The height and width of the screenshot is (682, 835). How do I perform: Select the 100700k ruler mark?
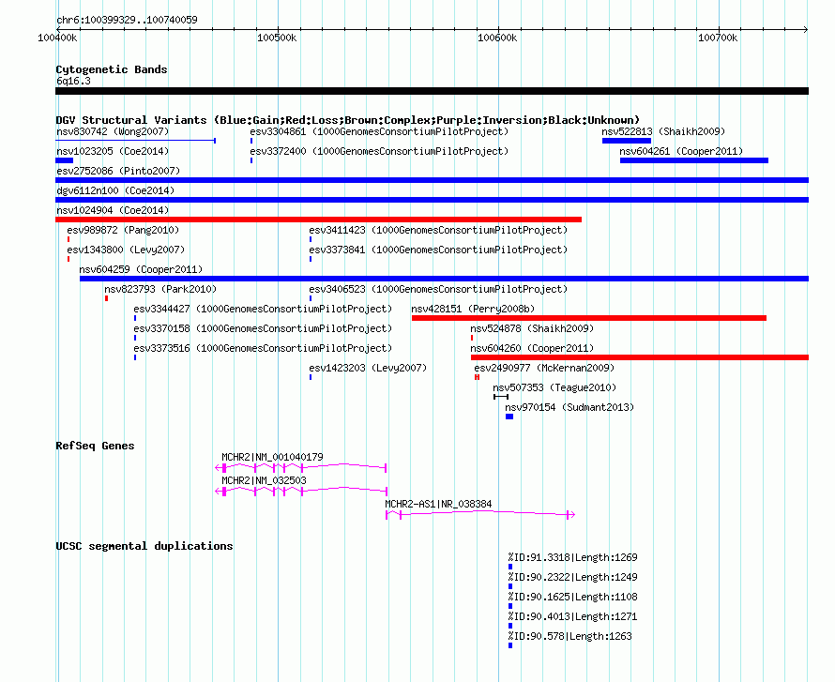(718, 38)
